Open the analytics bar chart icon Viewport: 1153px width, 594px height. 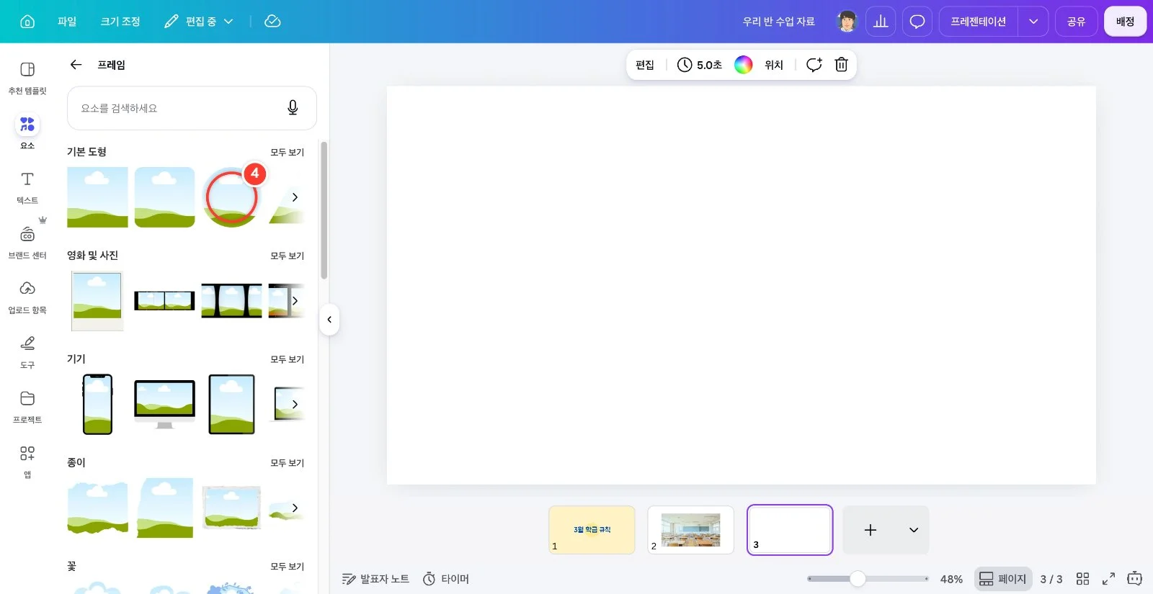coord(881,22)
